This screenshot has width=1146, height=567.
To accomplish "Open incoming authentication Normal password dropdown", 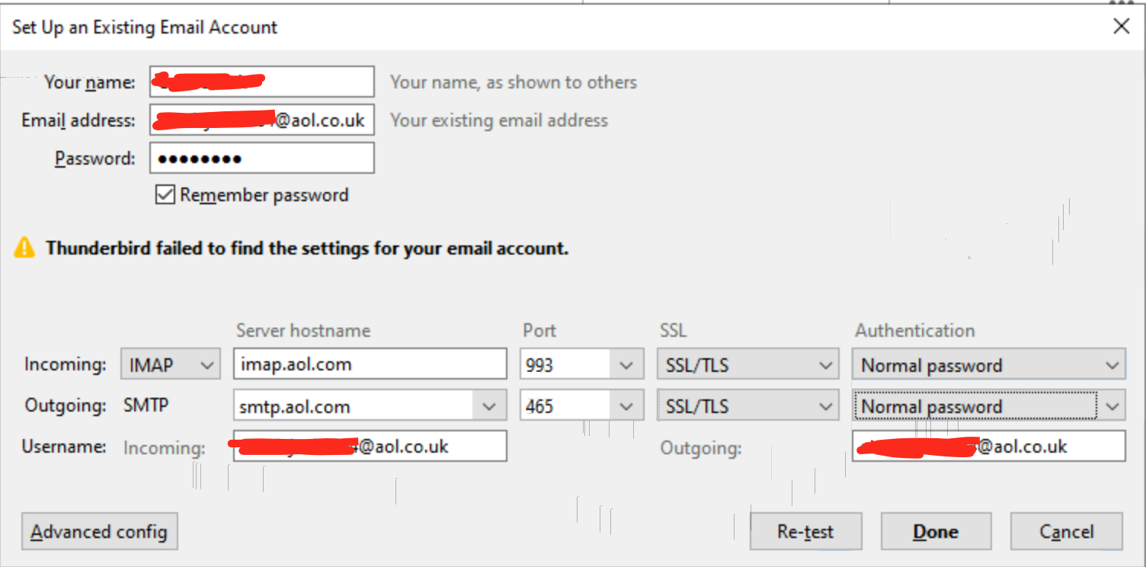I will point(988,366).
